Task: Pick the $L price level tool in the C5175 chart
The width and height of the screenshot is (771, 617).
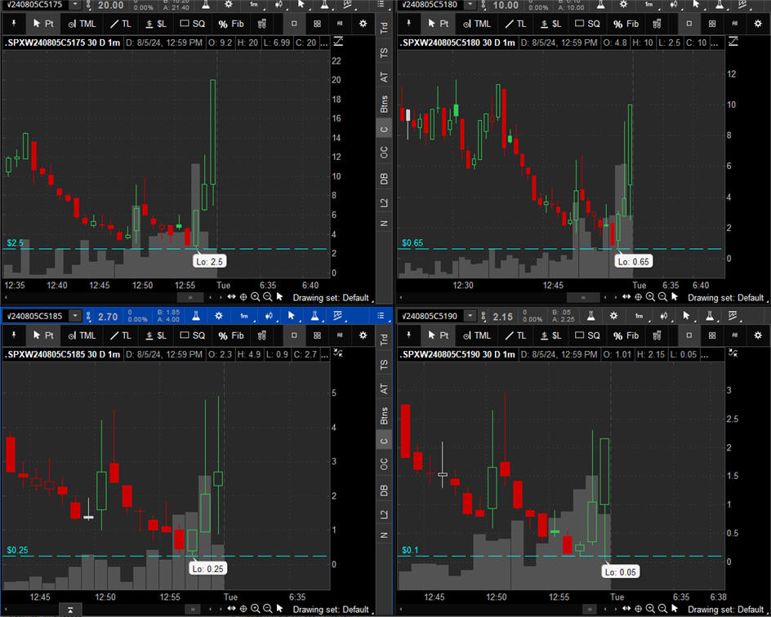Action: tap(156, 24)
